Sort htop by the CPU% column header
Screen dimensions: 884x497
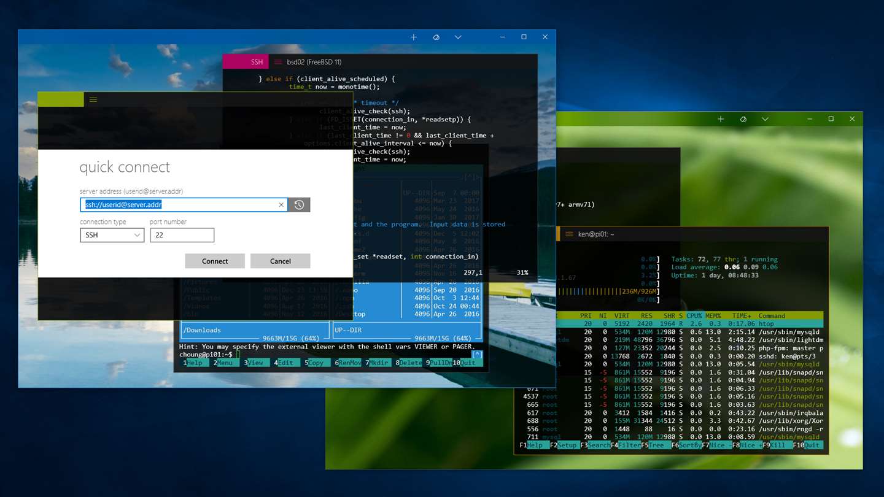(694, 315)
